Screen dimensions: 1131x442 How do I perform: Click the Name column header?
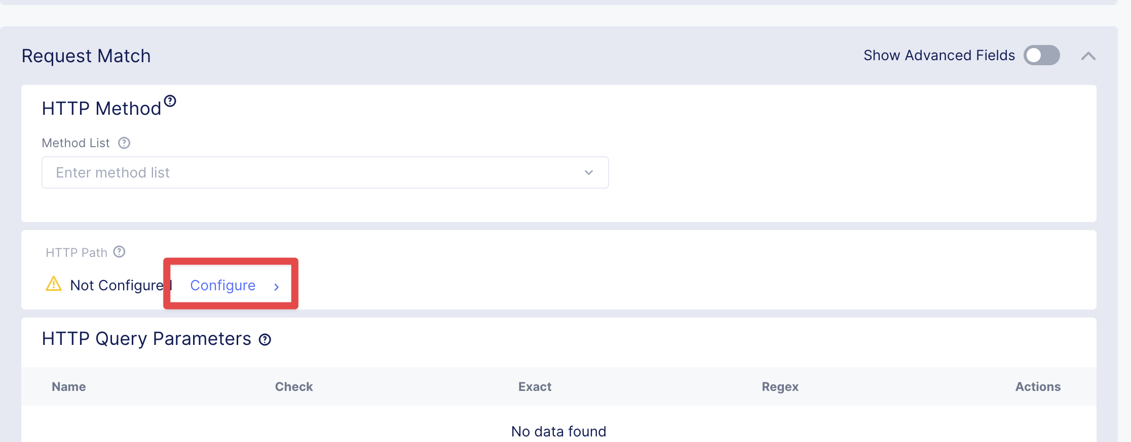pos(69,387)
